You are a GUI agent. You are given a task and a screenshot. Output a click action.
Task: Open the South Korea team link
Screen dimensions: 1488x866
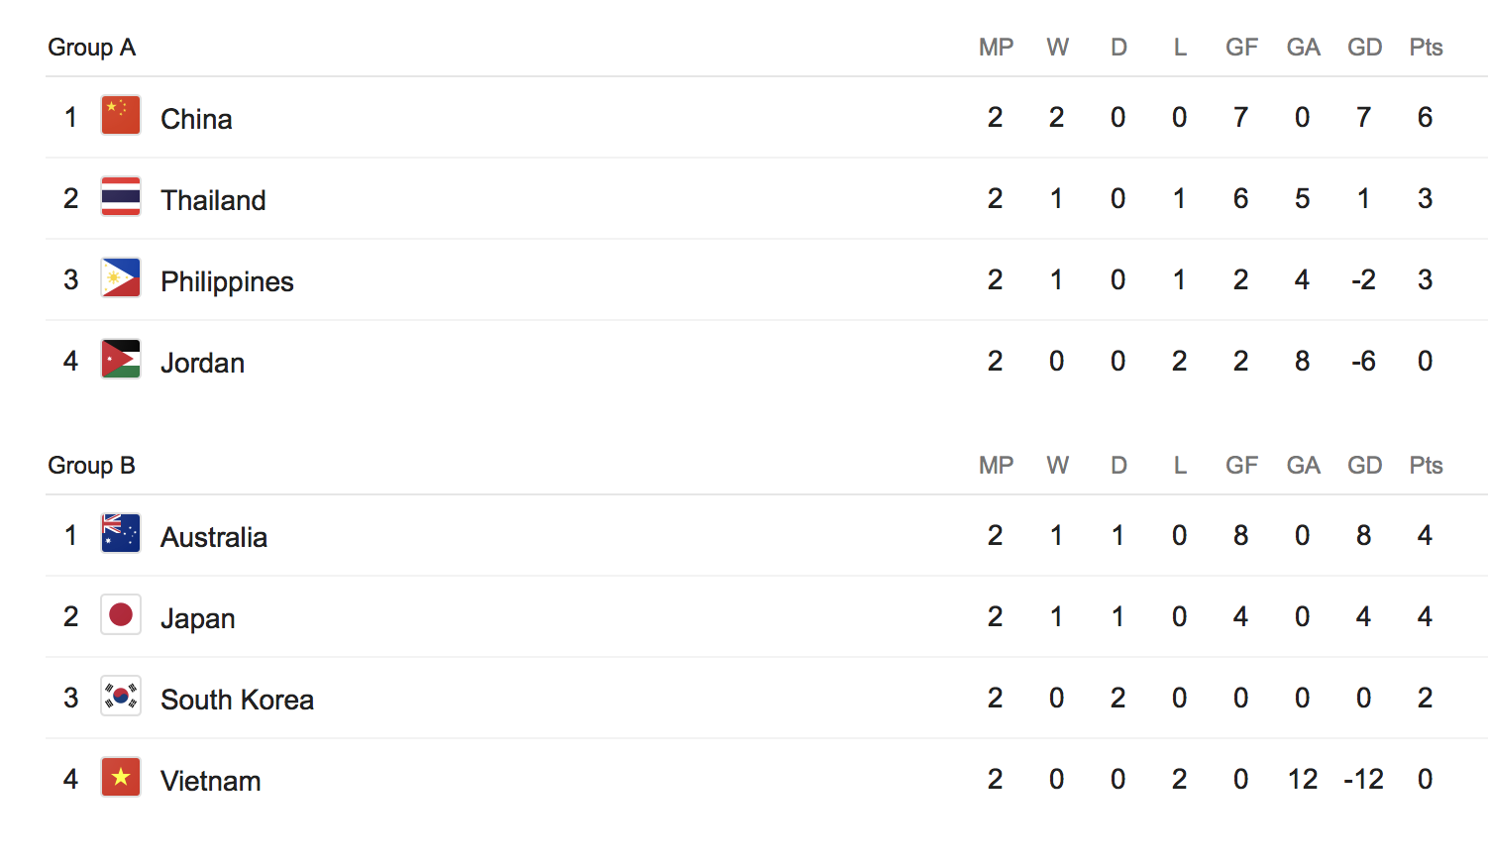pos(237,700)
